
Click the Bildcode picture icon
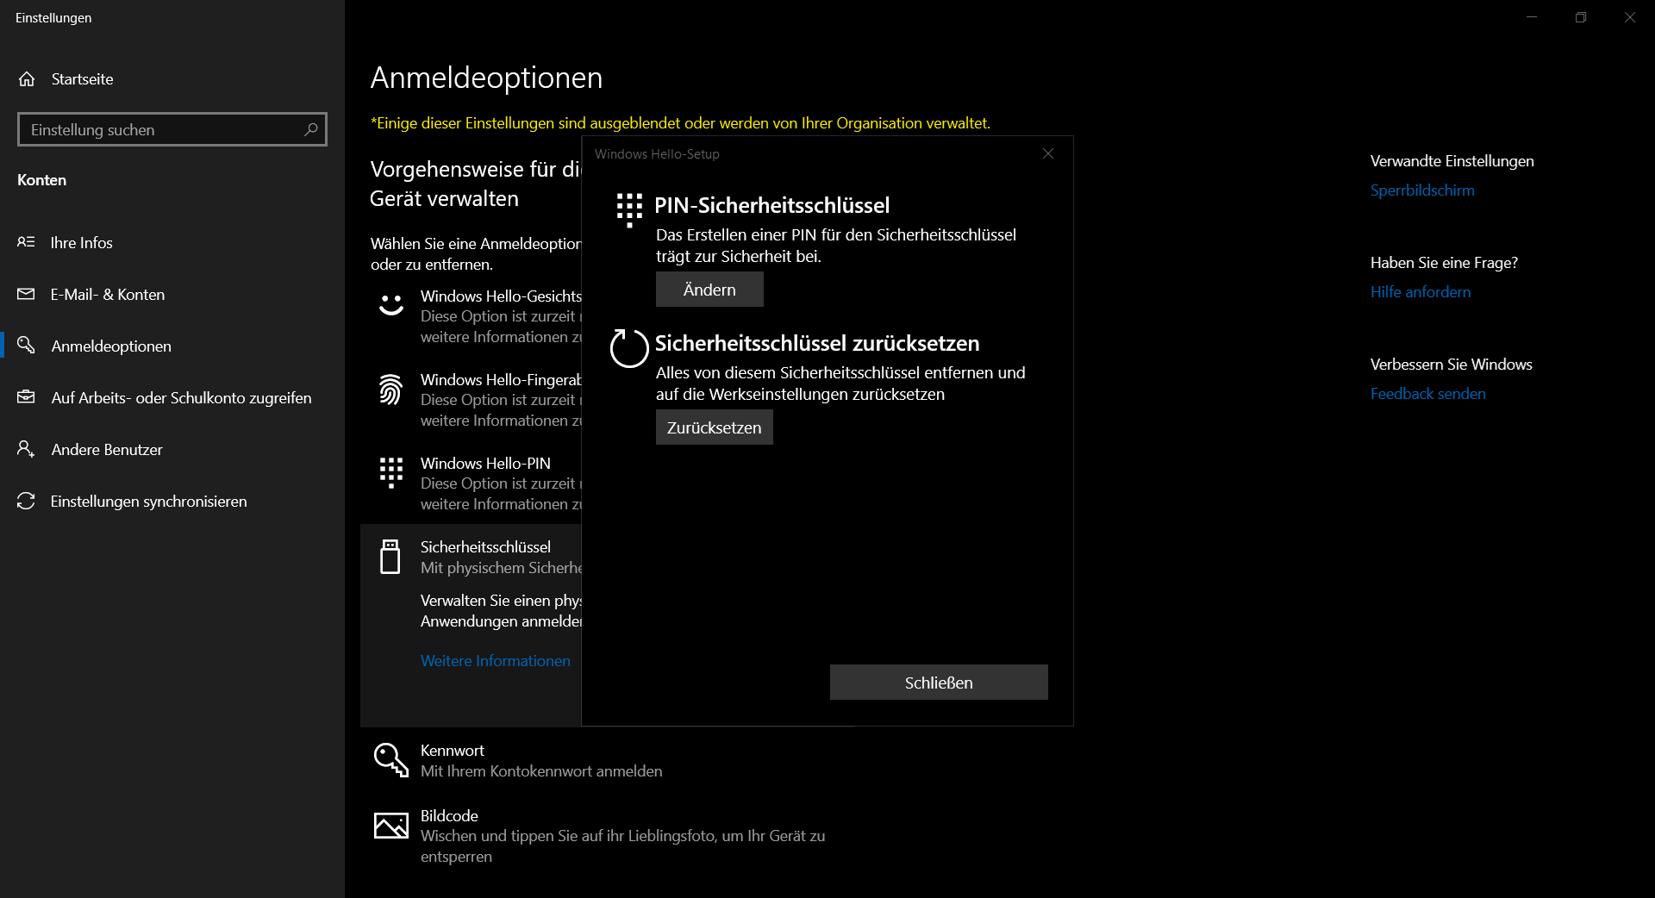[x=391, y=826]
